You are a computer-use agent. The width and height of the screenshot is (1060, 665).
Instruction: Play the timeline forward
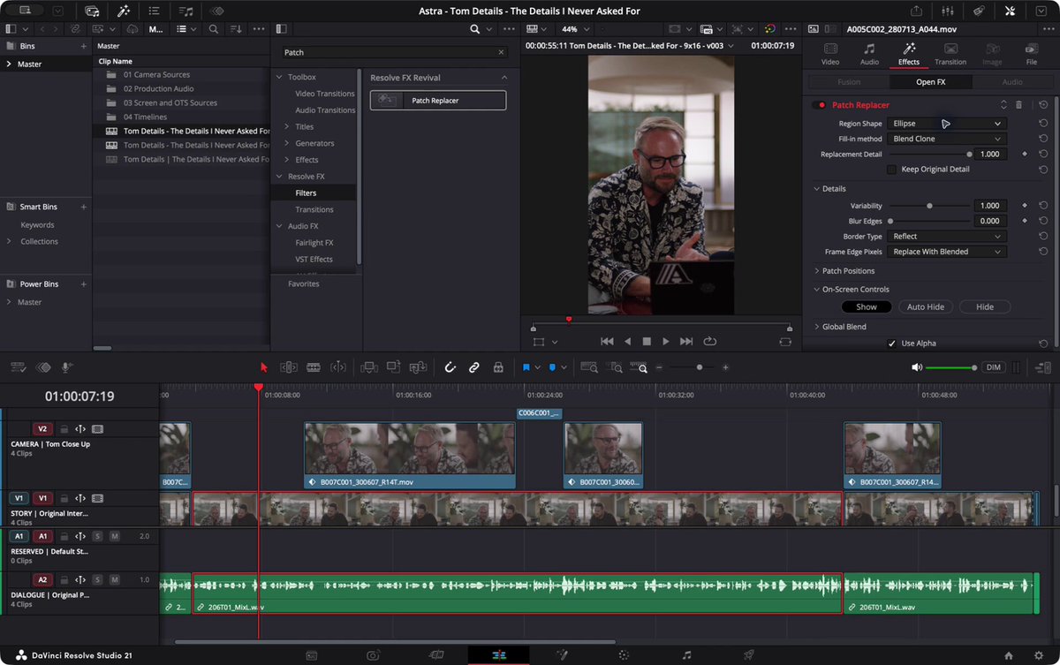[666, 341]
